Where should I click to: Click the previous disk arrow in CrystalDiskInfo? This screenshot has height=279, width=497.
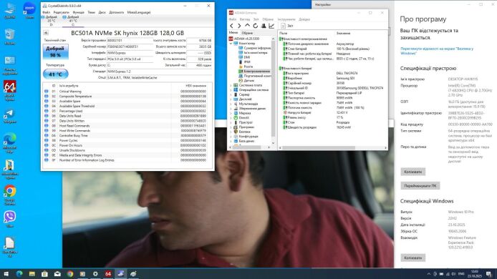[46, 33]
